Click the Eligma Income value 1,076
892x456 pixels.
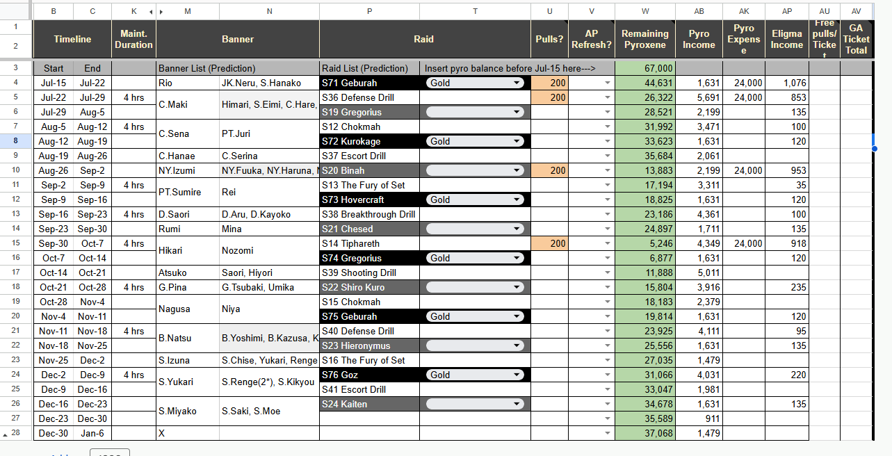[x=786, y=83]
